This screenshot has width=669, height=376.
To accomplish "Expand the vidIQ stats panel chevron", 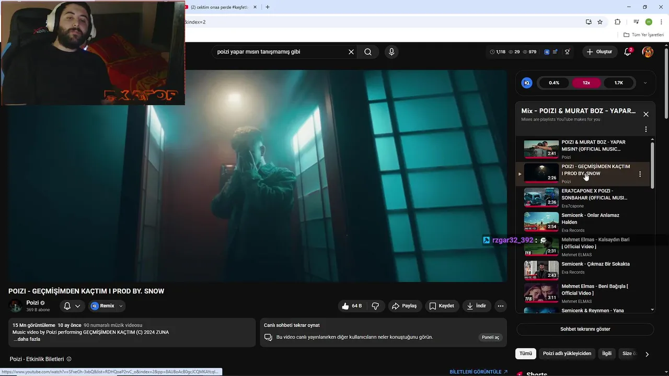I will pyautogui.click(x=645, y=83).
